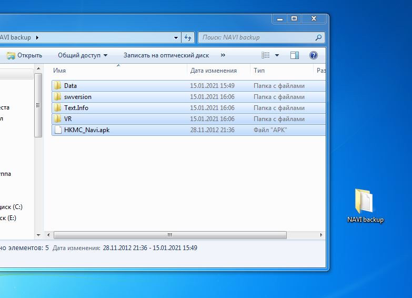Screen dimensions: 412x298
Task: Open the NAVI backup desktop folder icon
Action: (364, 201)
